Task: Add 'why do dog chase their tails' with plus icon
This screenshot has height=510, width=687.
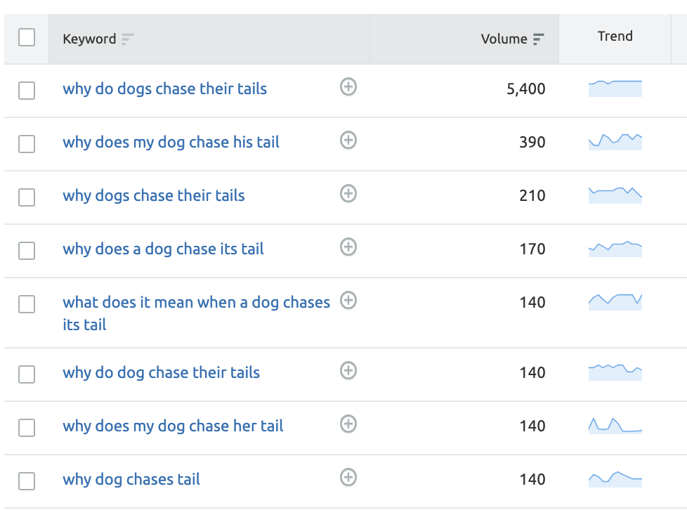Action: pyautogui.click(x=348, y=371)
